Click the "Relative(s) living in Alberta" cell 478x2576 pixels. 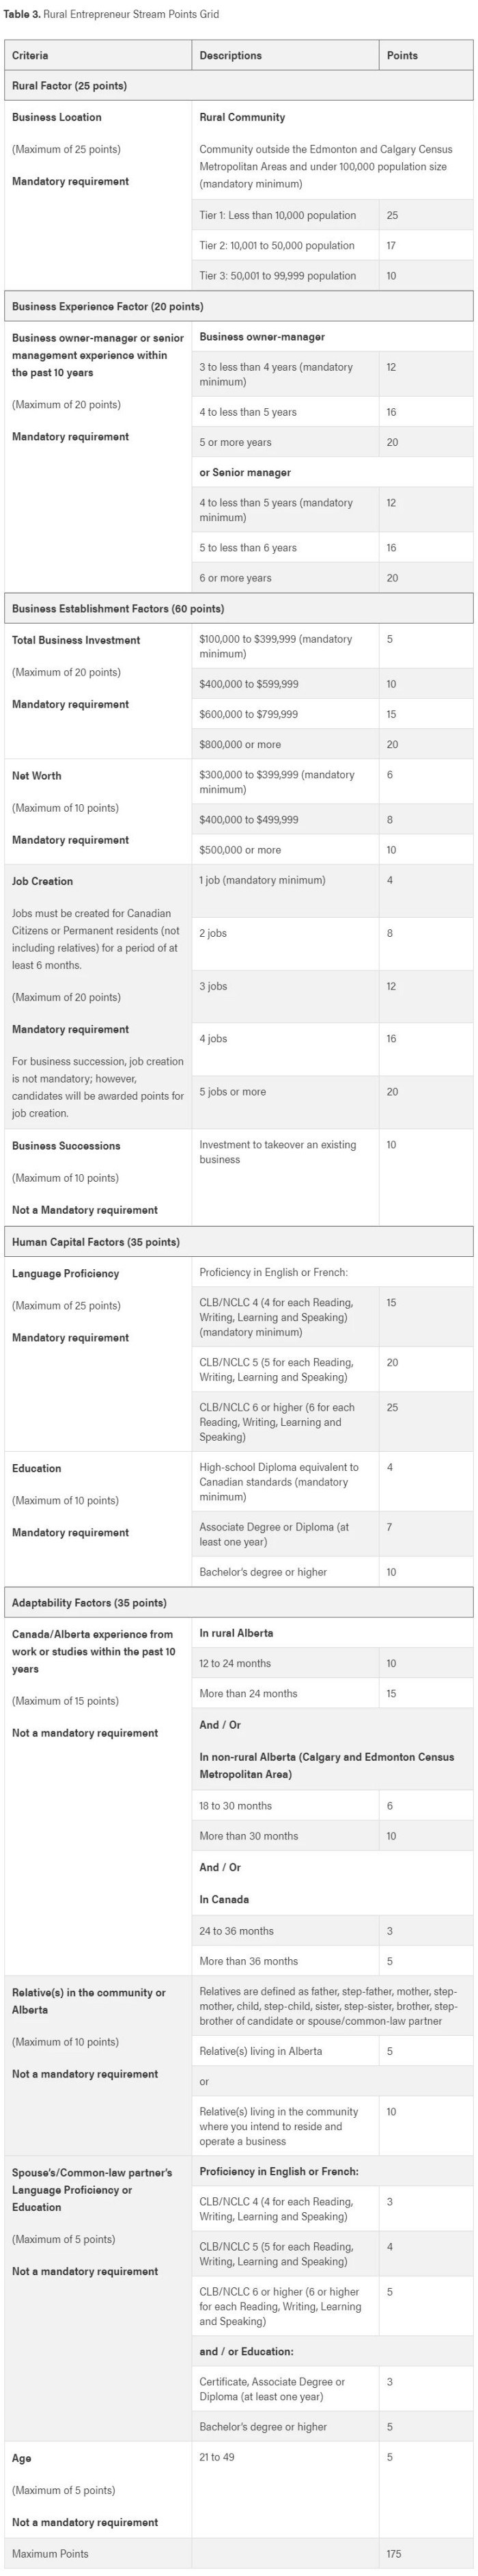click(x=260, y=2051)
